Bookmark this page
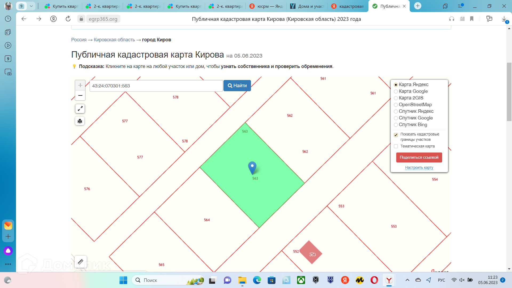The width and height of the screenshot is (512, 288). point(472,19)
